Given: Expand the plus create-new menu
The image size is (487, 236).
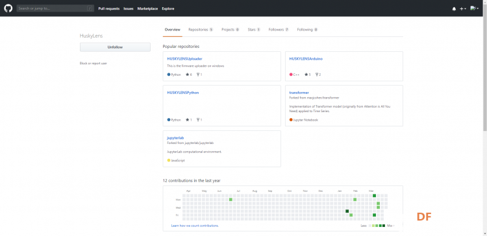Looking at the screenshot, I should click(463, 8).
